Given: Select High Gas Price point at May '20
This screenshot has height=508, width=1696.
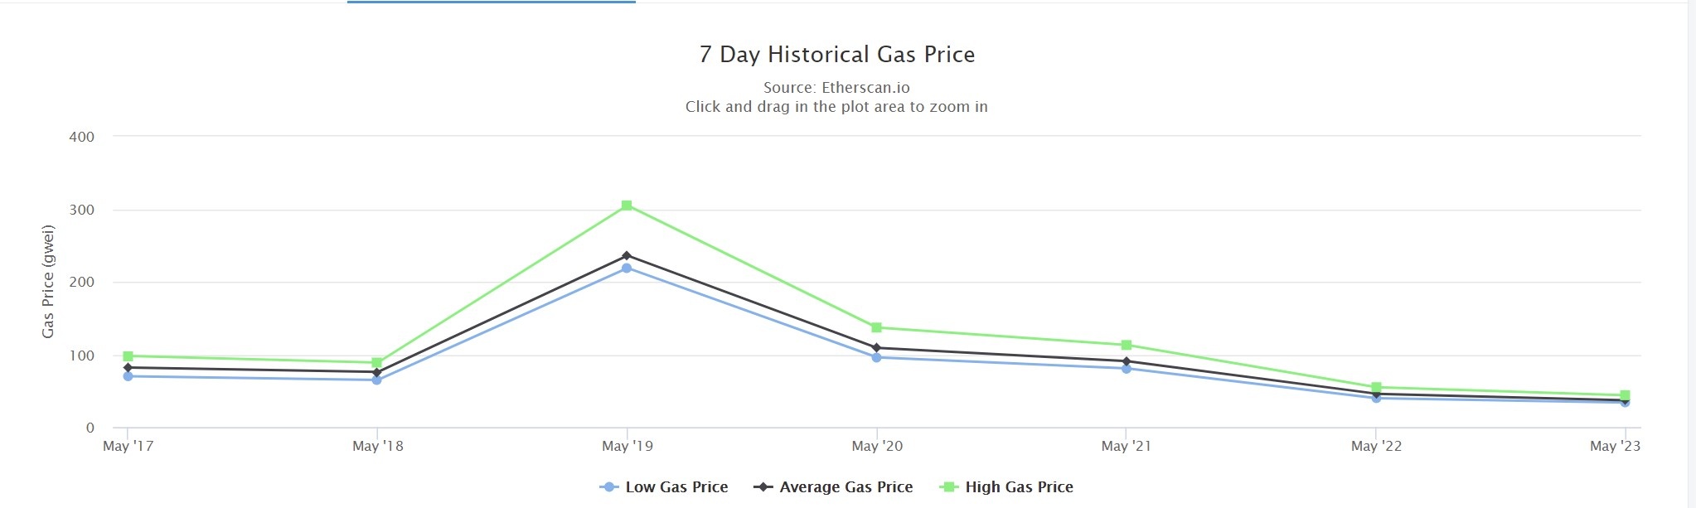Looking at the screenshot, I should point(877,328).
